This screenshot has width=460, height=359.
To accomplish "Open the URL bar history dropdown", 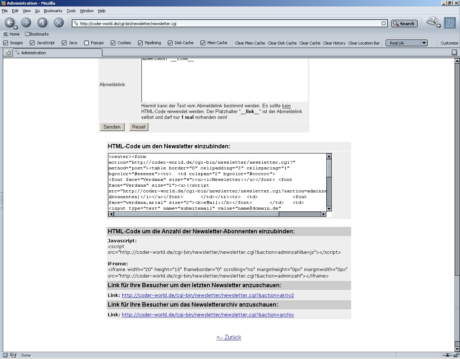I will click(x=384, y=23).
